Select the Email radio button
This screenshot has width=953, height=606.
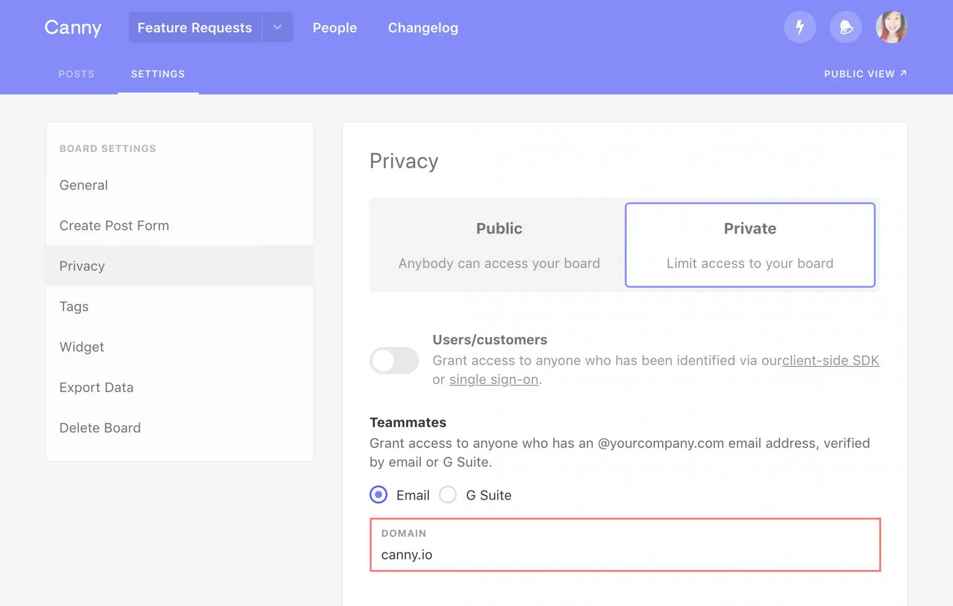pyautogui.click(x=378, y=495)
